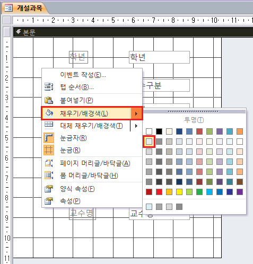This screenshot has height=264, width=253.
Task: Pick the bright red standard color swatch
Action: coord(159,192)
